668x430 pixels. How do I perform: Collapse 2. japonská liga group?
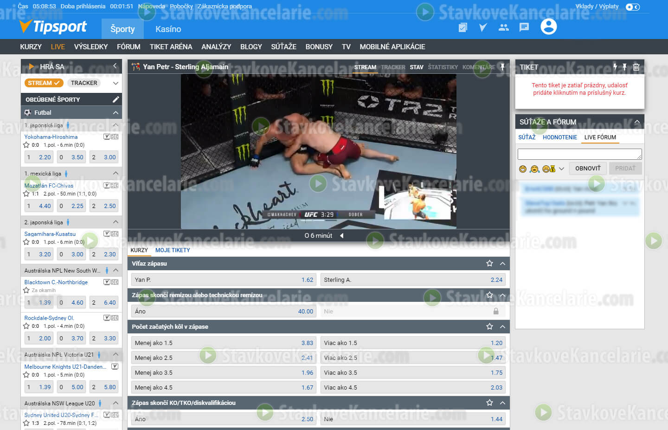click(116, 222)
